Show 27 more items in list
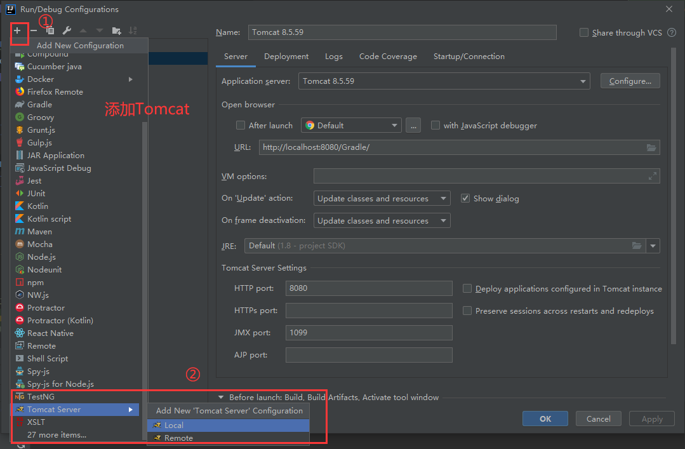The width and height of the screenshot is (685, 449). [x=57, y=435]
